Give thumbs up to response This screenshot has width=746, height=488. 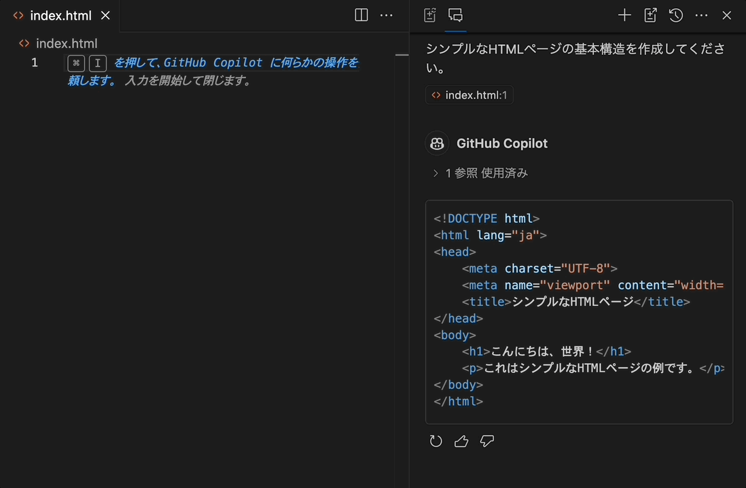click(461, 441)
